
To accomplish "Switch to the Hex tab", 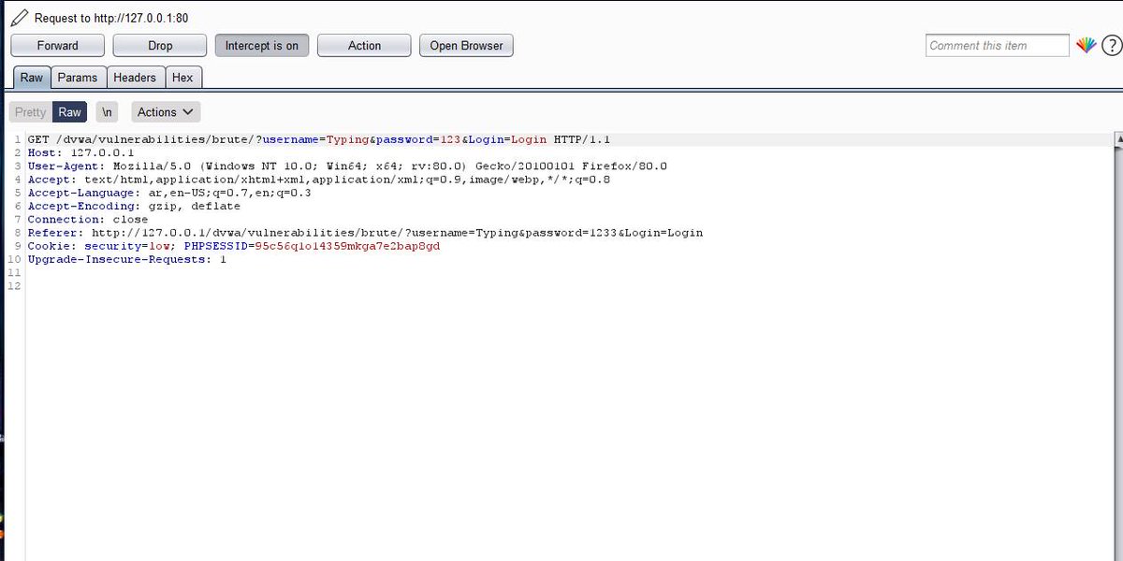I will [x=182, y=78].
